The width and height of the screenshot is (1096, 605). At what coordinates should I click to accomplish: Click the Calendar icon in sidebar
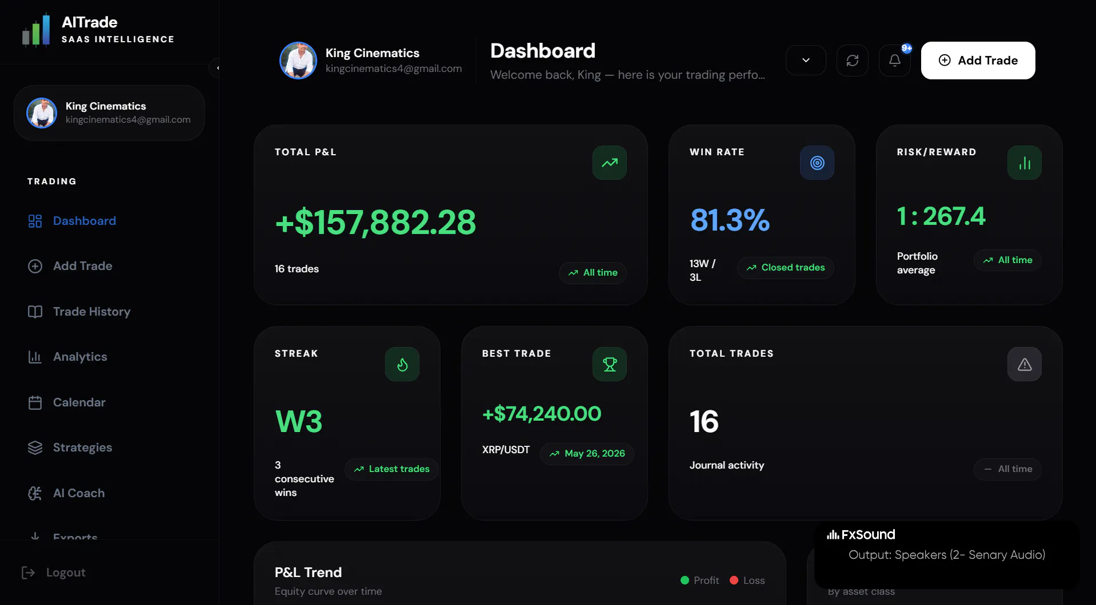35,402
